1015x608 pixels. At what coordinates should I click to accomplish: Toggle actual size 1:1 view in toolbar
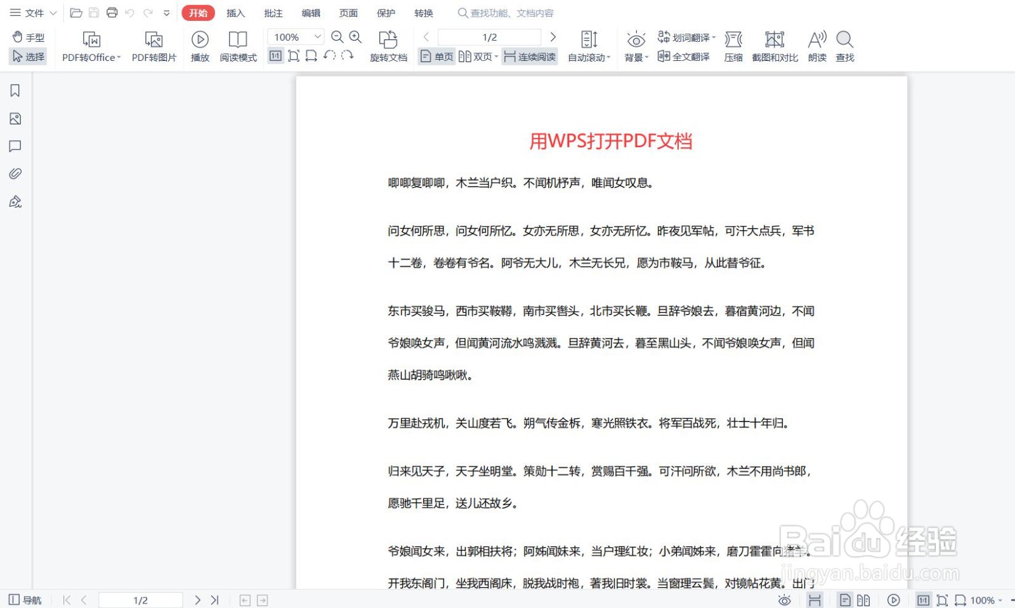click(275, 56)
